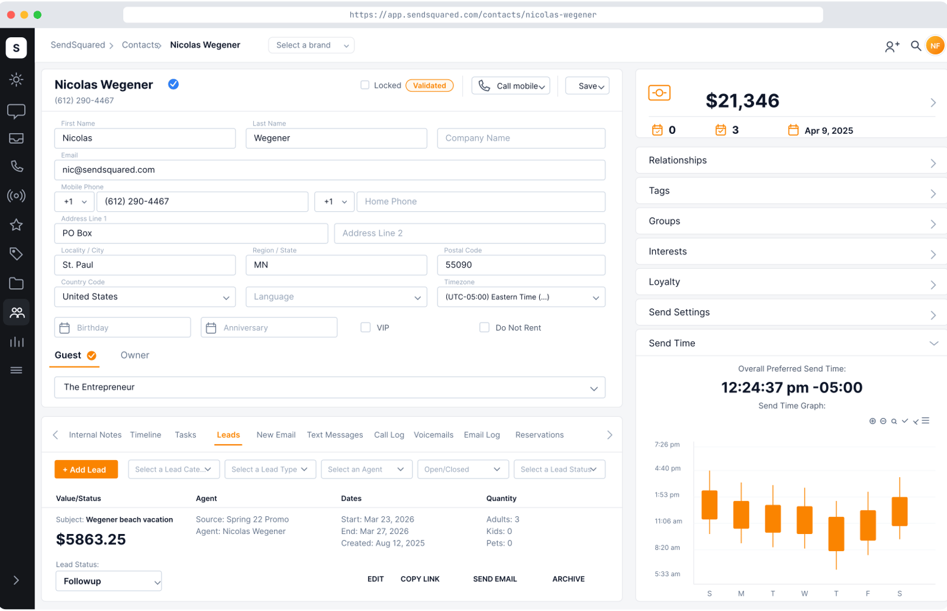Viewport: 947px width, 611px height.
Task: Open the Save dropdown button
Action: tap(587, 86)
